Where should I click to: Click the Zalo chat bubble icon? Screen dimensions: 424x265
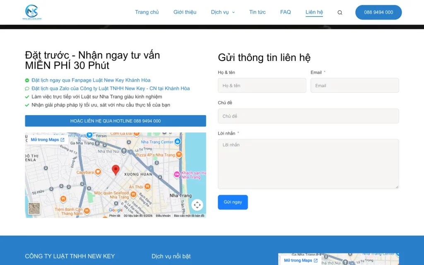point(27,89)
